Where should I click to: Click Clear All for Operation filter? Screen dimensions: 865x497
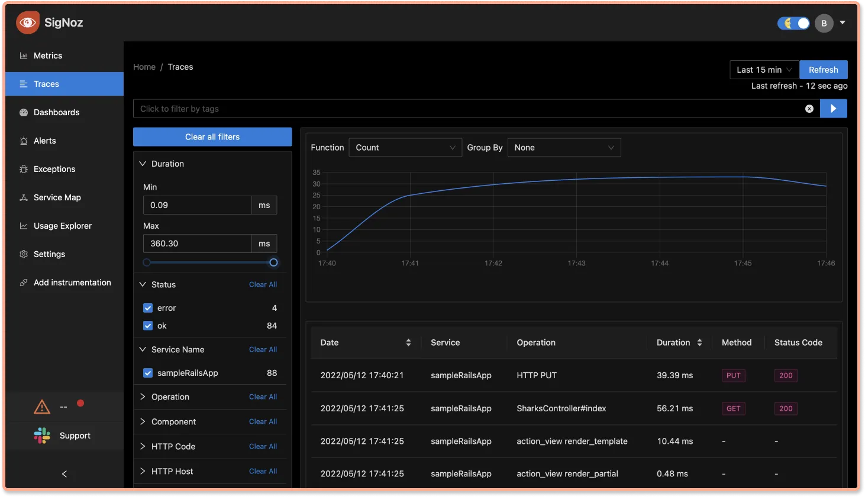point(263,397)
